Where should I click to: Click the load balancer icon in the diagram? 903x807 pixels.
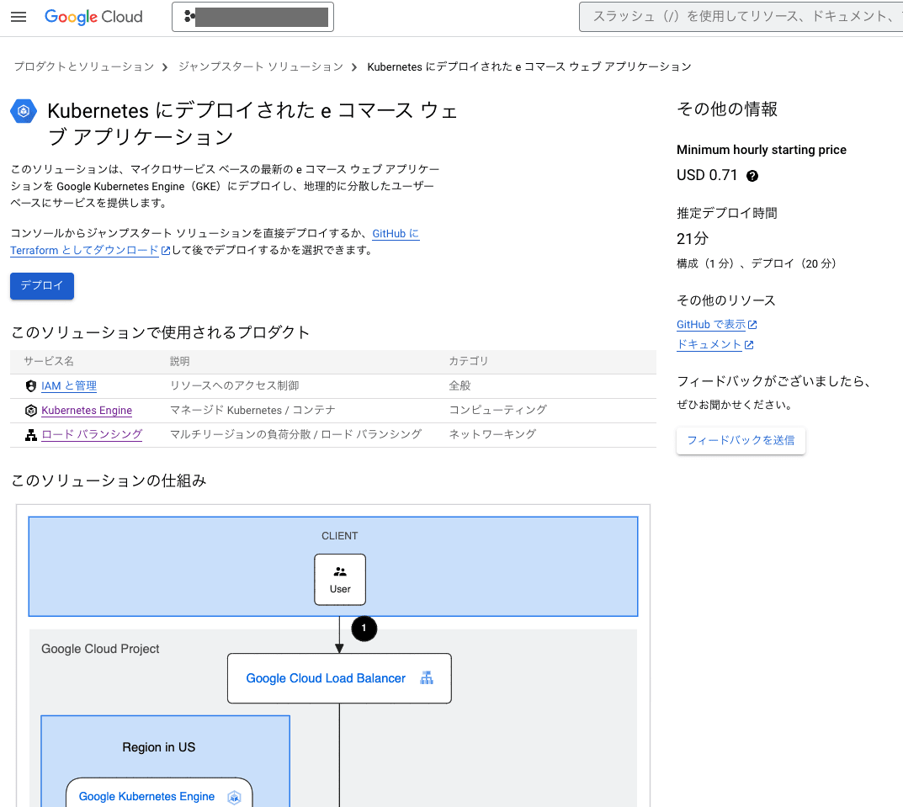pos(426,678)
